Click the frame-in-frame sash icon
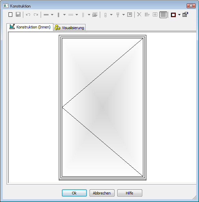 [x=130, y=15]
